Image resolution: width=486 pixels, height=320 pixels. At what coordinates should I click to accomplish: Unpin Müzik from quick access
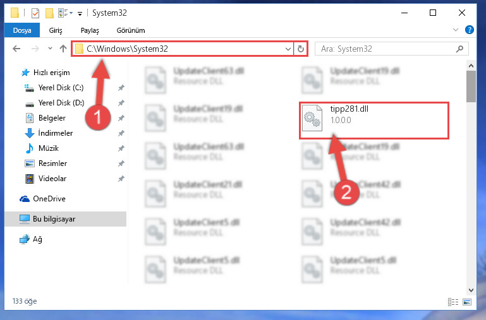point(121,148)
